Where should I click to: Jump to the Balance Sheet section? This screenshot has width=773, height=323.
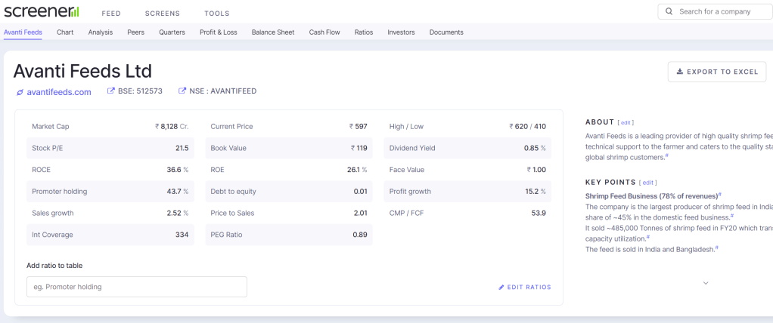(273, 32)
